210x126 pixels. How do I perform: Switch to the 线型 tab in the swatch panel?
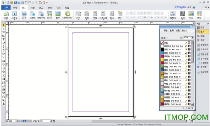coord(178,31)
